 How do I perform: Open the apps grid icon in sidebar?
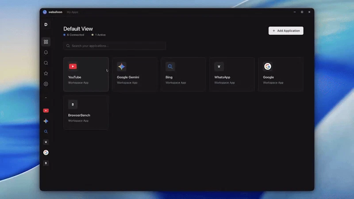point(46,42)
